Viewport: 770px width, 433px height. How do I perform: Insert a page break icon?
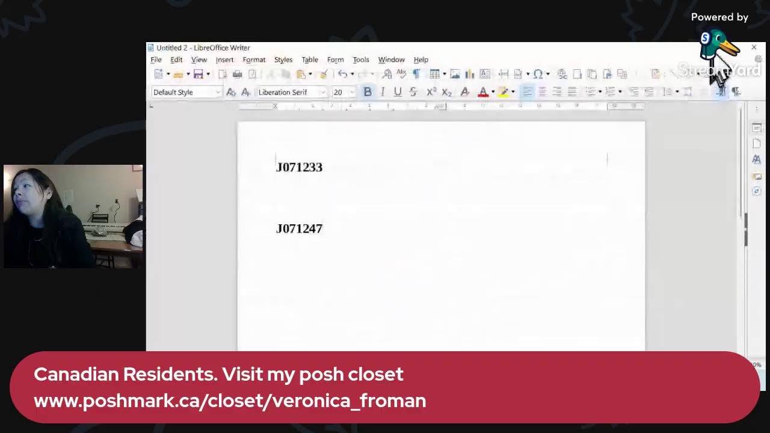(504, 74)
